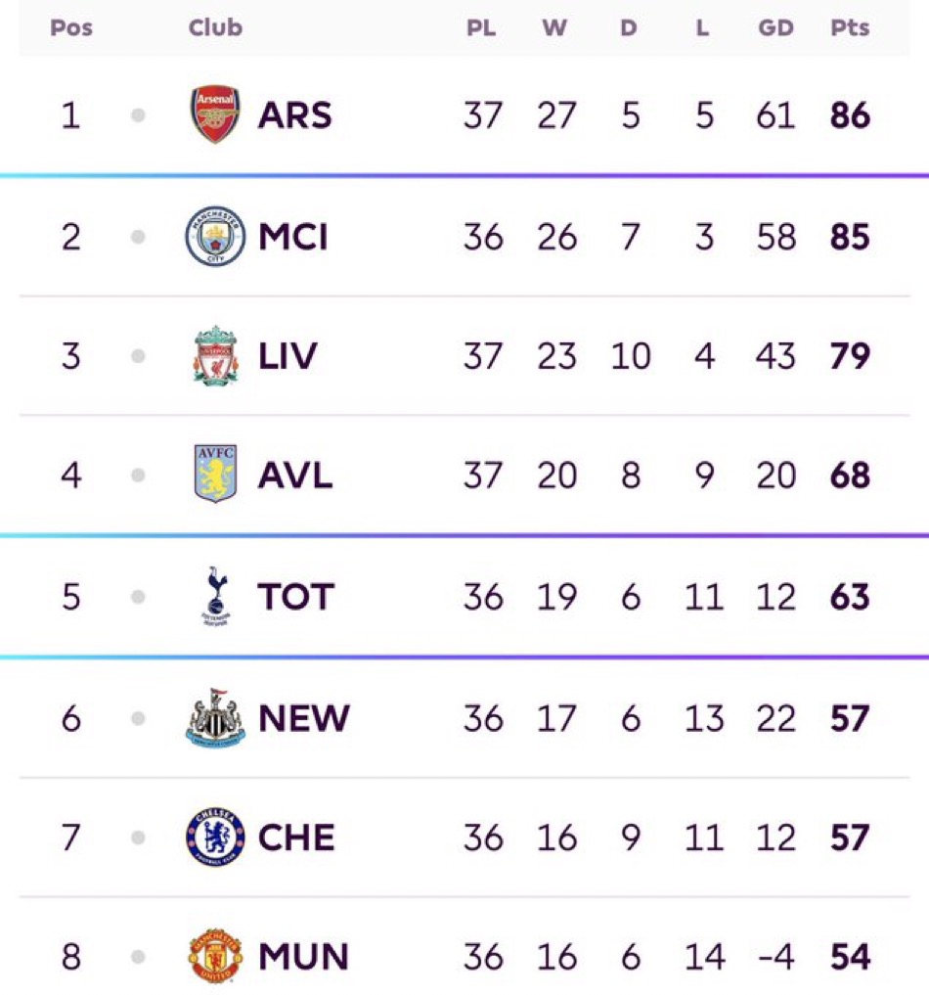The width and height of the screenshot is (929, 995).
Task: Expand Arsenal row status dot
Action: (x=138, y=116)
